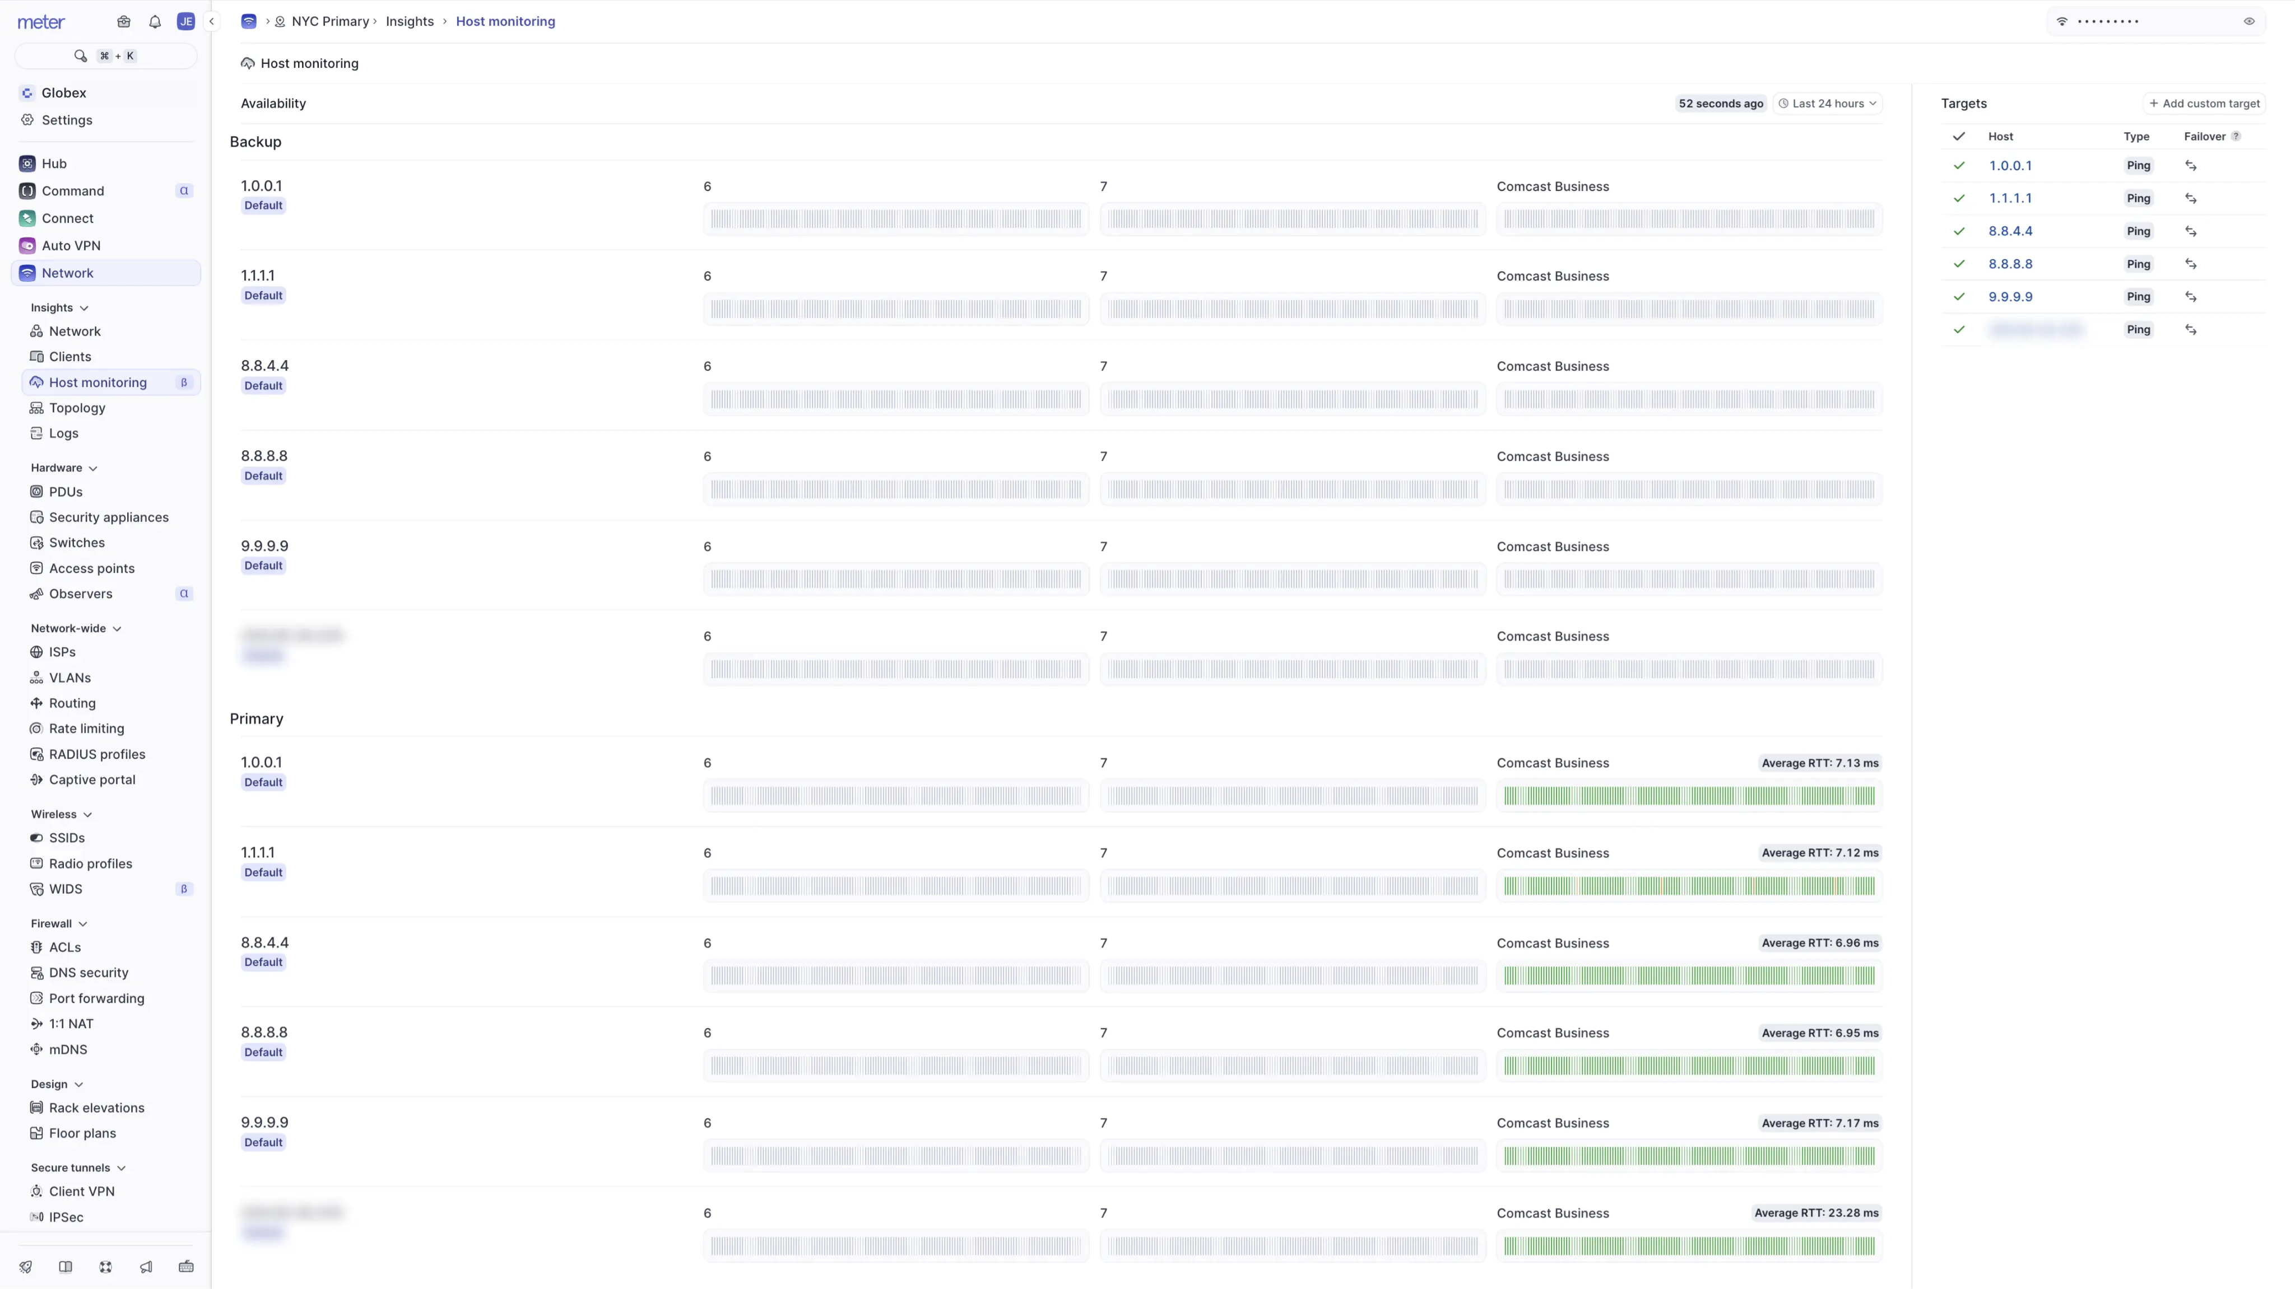Click the rocket icon in bottom bar
Image resolution: width=2295 pixels, height=1289 pixels.
26,1267
